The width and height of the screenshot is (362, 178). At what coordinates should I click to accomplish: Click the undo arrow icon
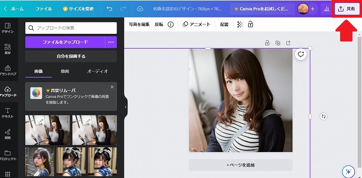coord(110,9)
